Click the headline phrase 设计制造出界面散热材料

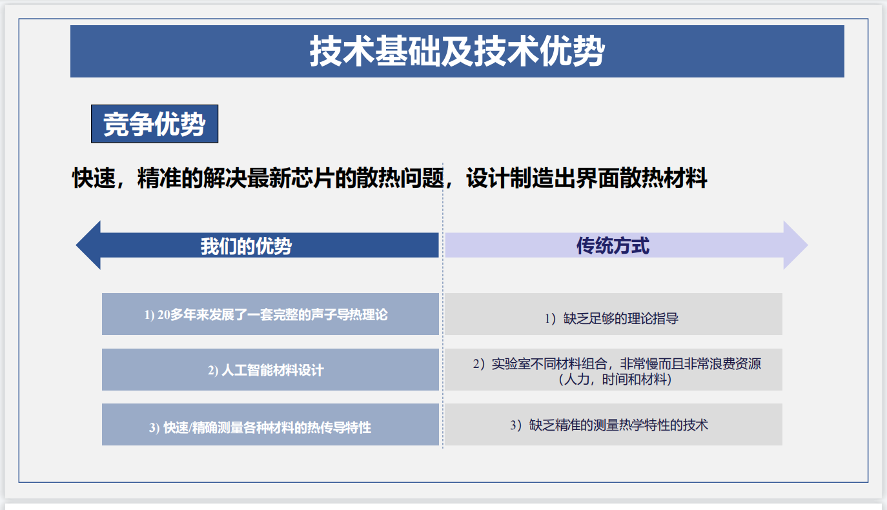click(x=587, y=178)
